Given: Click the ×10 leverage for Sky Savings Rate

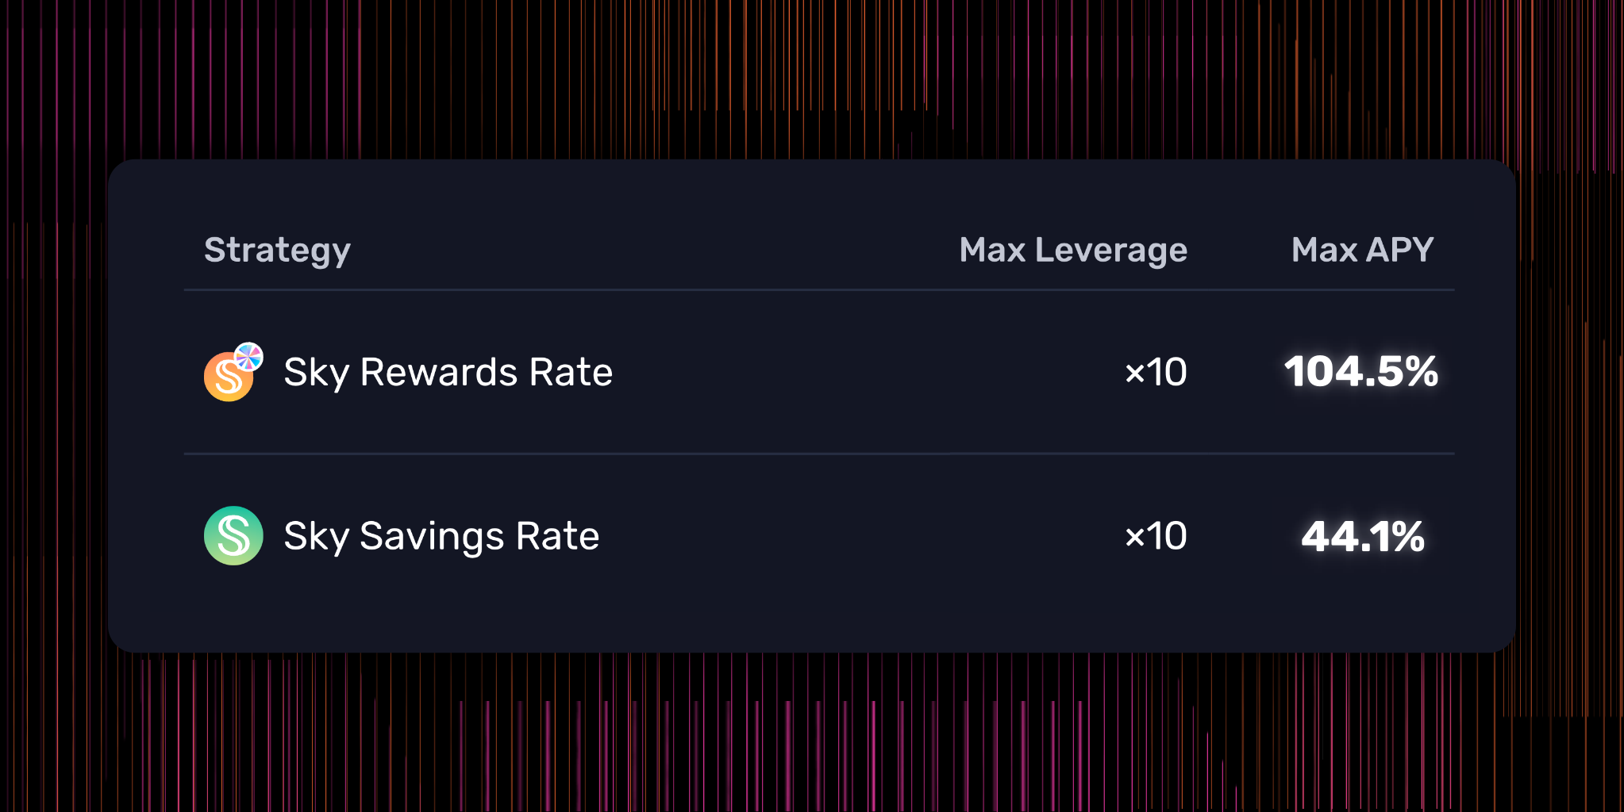Looking at the screenshot, I should click(x=1155, y=536).
